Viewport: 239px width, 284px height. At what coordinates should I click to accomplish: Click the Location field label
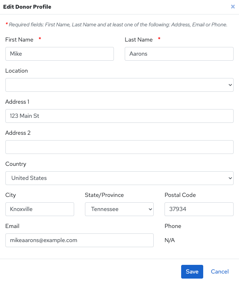(17, 71)
